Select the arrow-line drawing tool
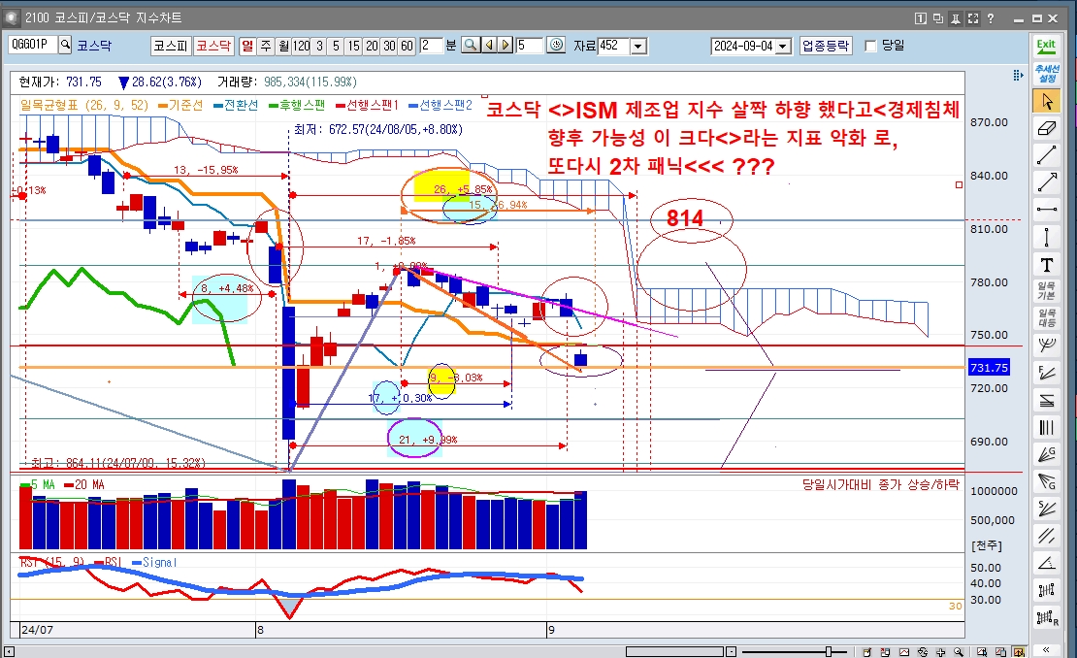Image resolution: width=1077 pixels, height=658 pixels. point(1046,182)
